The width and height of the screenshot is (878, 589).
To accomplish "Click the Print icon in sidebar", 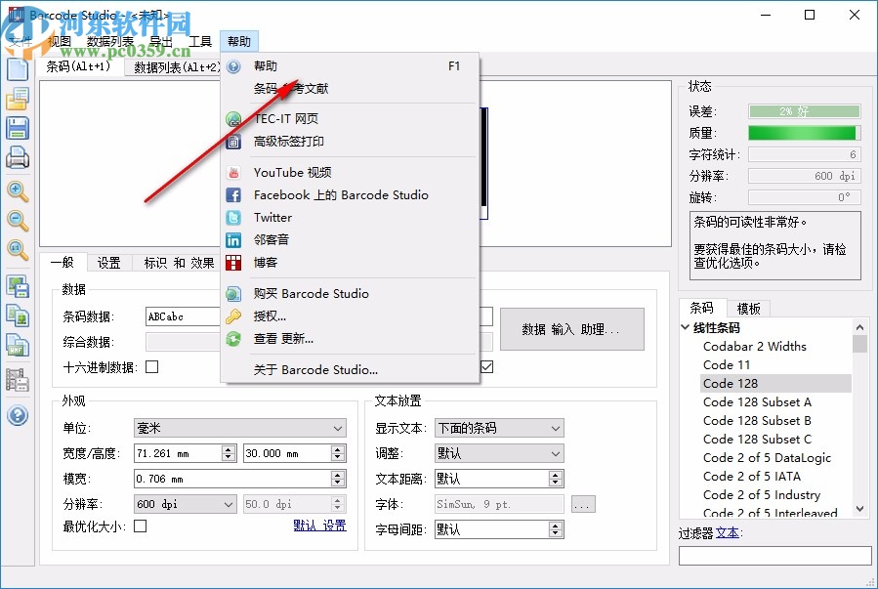I will [x=19, y=157].
